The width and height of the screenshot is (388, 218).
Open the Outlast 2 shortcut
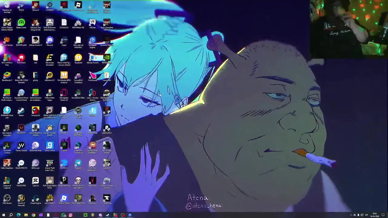tap(64, 130)
